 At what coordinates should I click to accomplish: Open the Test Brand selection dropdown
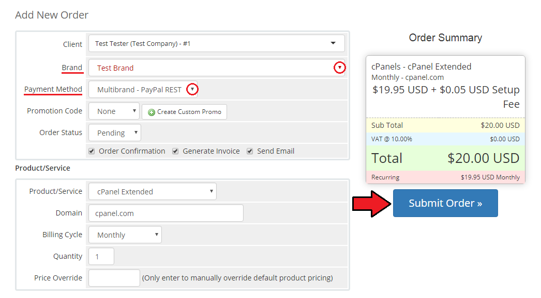tap(217, 68)
